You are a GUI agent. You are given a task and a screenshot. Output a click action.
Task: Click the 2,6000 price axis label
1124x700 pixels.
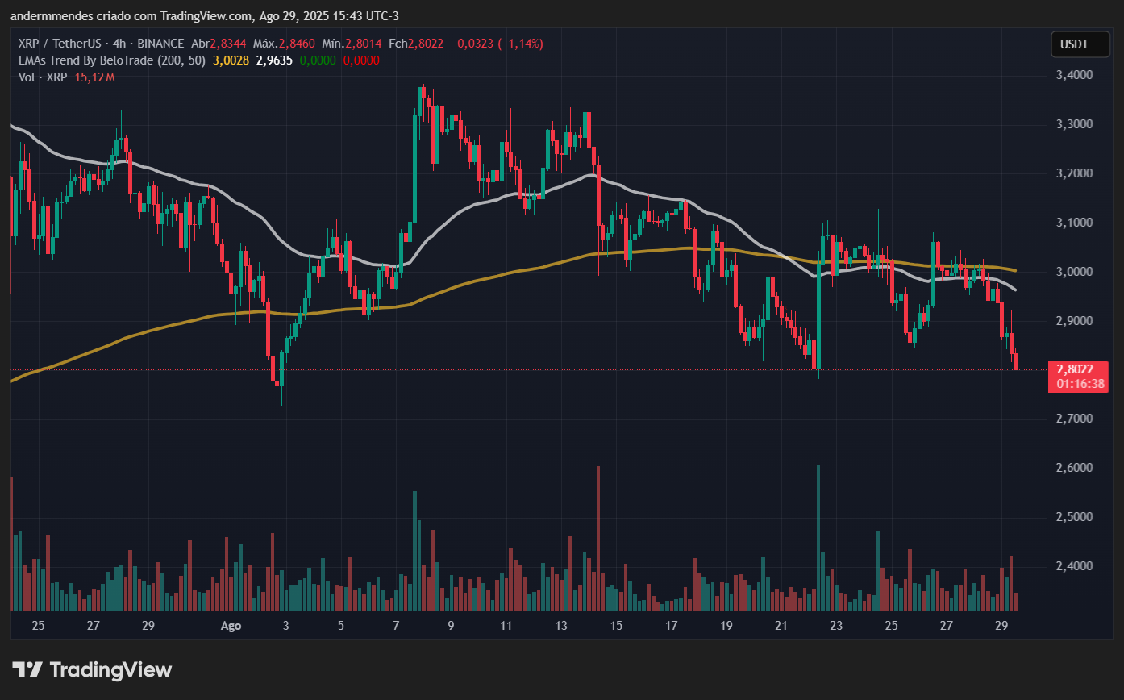[x=1074, y=468]
